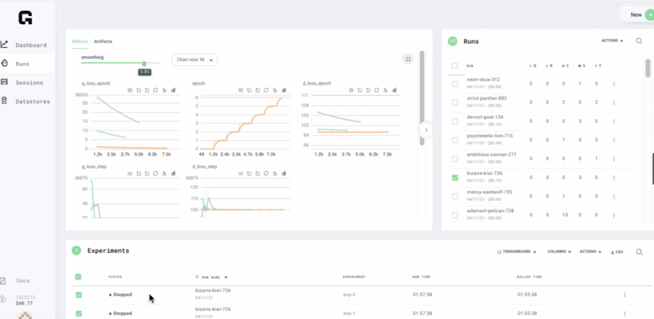Click the smoothing slider handle
The height and width of the screenshot is (319, 654).
click(x=144, y=64)
